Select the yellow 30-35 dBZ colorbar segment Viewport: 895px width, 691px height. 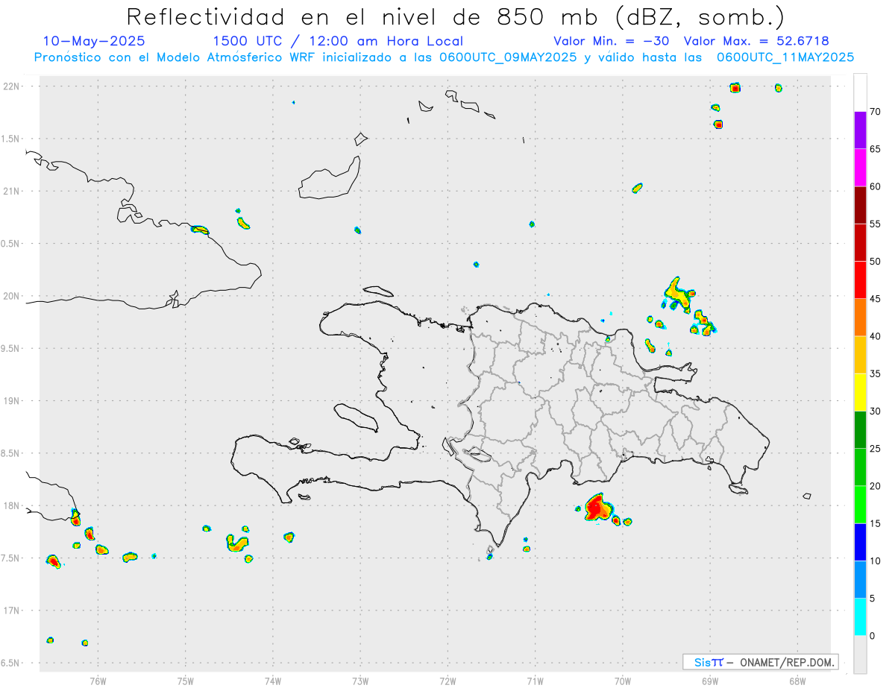pos(861,392)
